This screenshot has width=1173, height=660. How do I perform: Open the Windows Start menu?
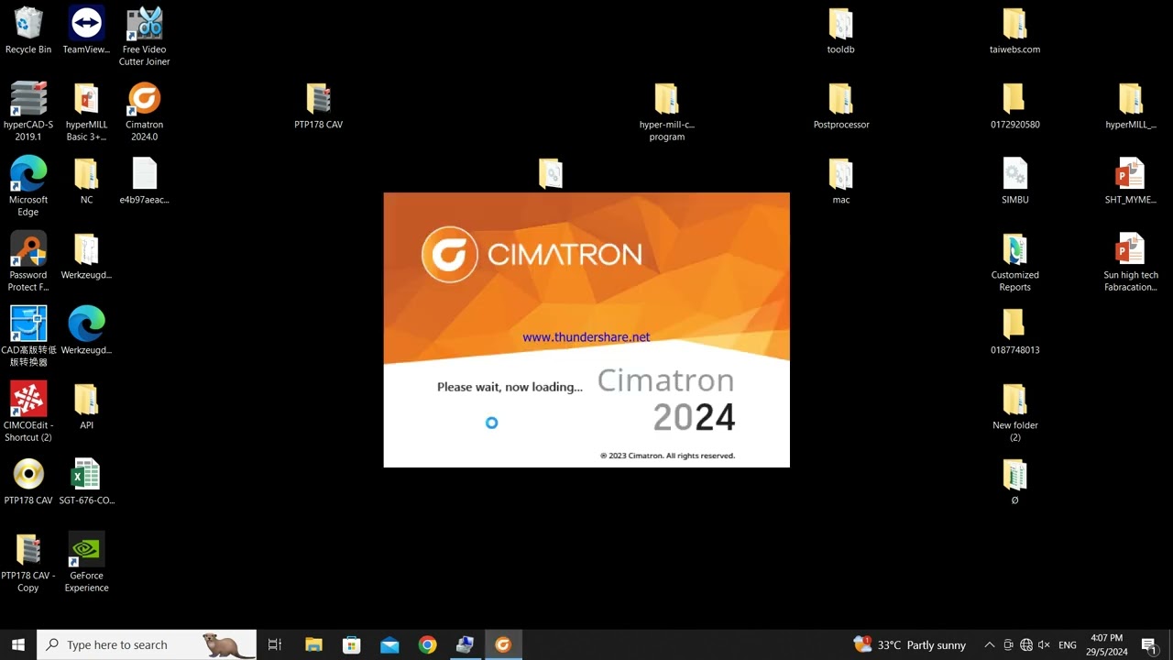click(18, 644)
